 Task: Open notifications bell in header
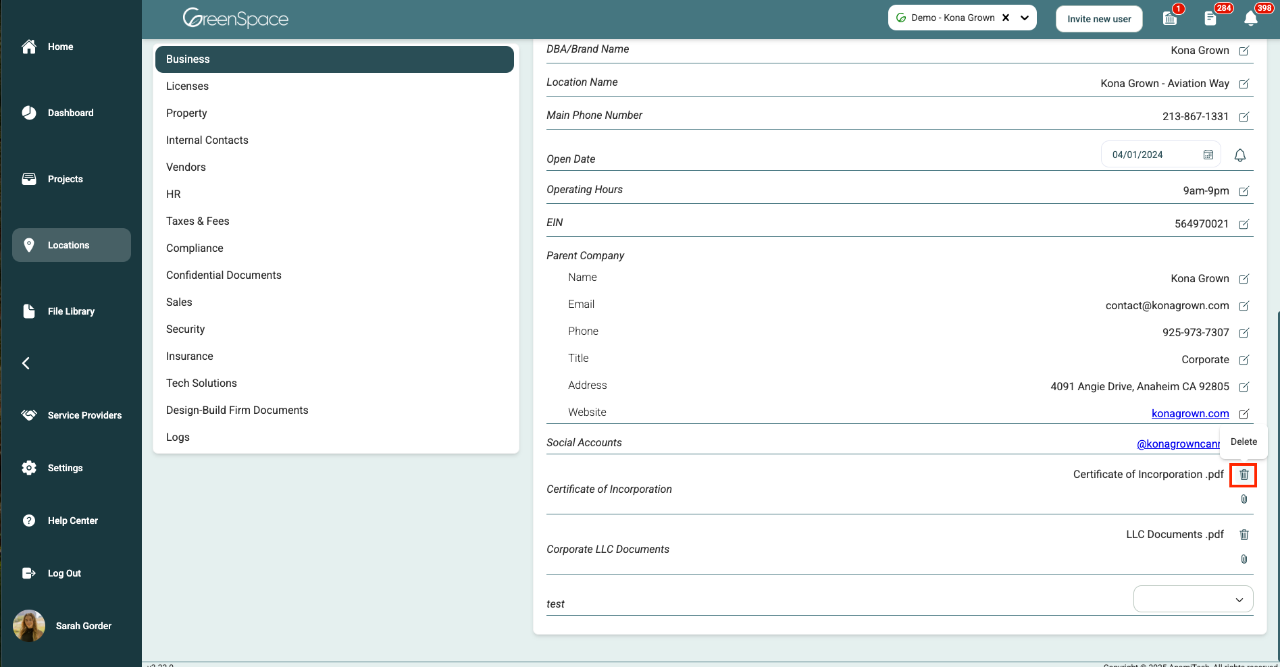click(1251, 18)
